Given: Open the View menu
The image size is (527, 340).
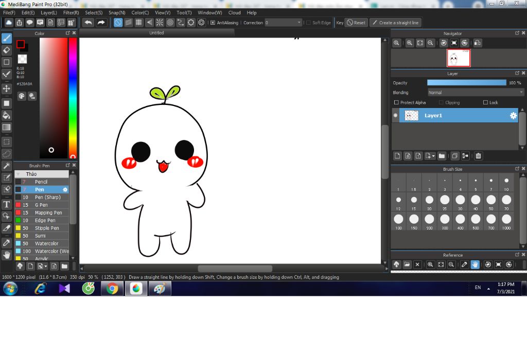Looking at the screenshot, I should [163, 13].
